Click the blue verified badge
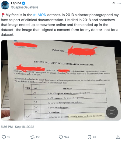The image size is (125, 148). tap(24, 3)
